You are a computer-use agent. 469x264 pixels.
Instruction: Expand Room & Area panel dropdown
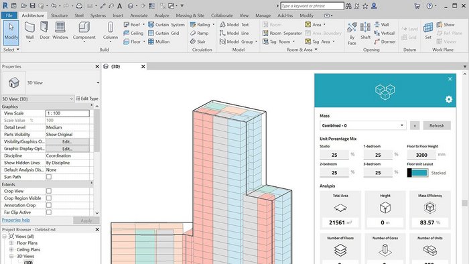[302, 50]
